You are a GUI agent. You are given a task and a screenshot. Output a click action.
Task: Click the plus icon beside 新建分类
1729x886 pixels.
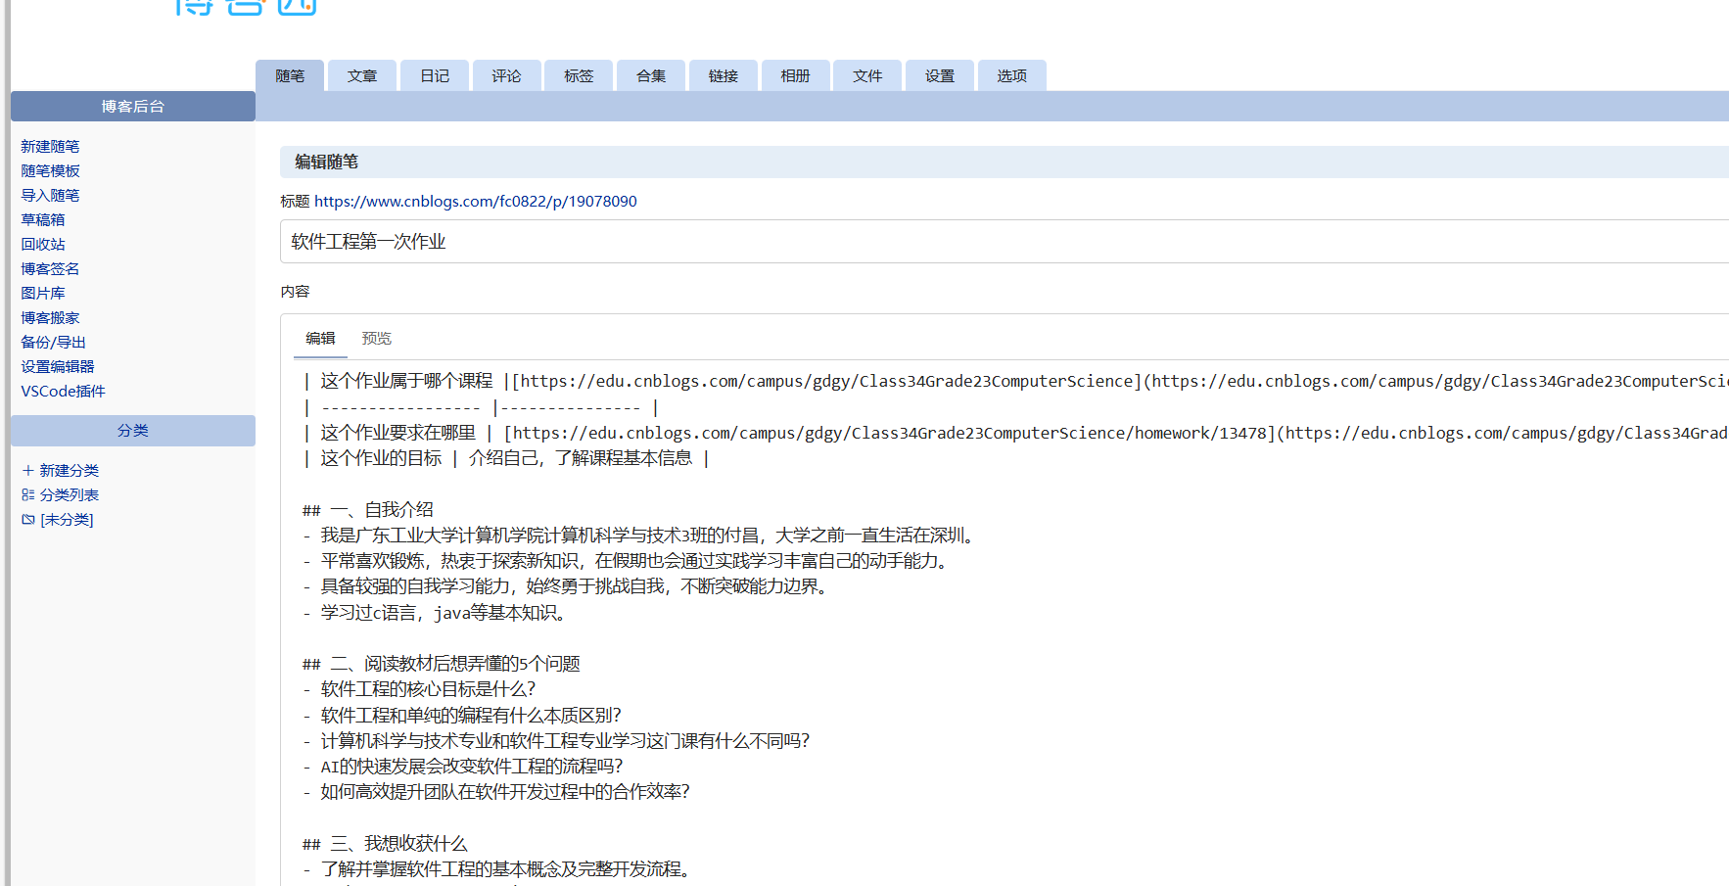tap(28, 470)
